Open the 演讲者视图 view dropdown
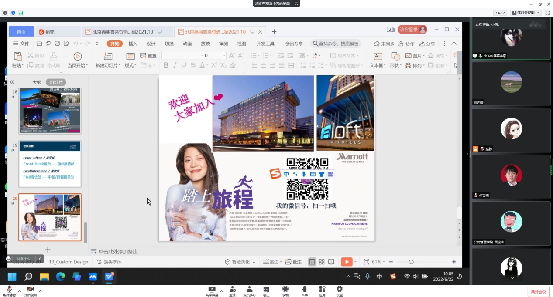Screen dimensions: 553x297 526,13
